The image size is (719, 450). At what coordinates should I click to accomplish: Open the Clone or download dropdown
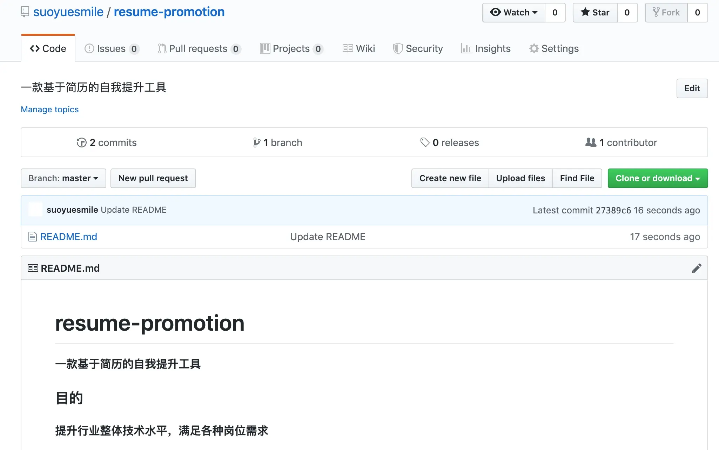coord(658,178)
